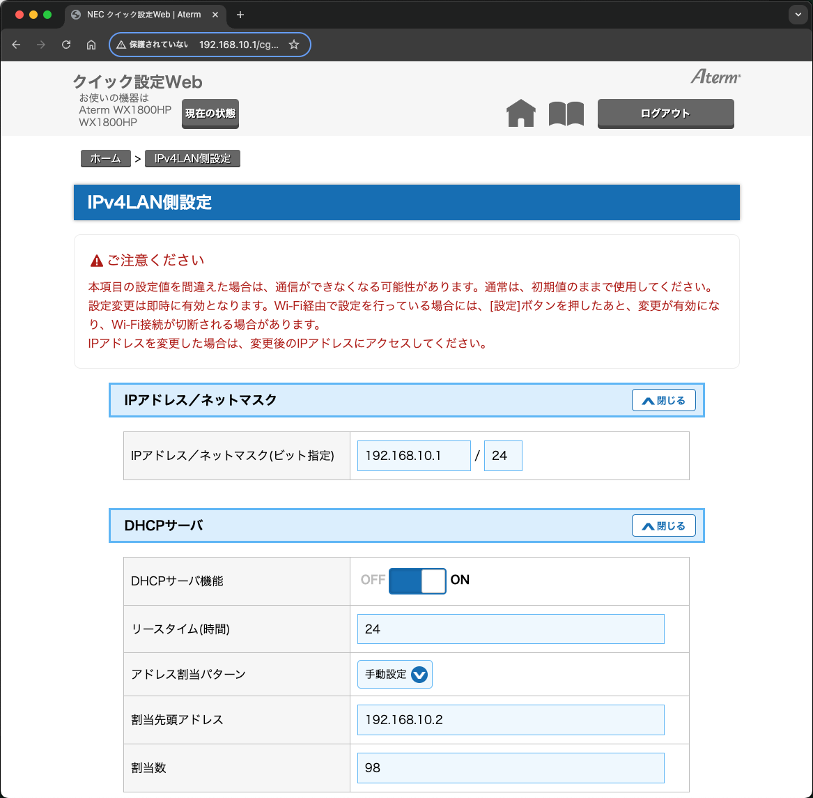Click the 割当数 field showing 98

click(511, 768)
